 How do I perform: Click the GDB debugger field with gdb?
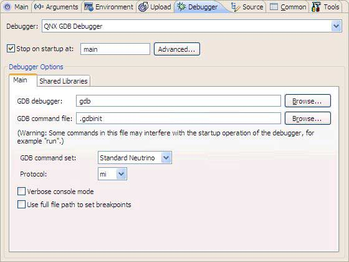[178, 101]
